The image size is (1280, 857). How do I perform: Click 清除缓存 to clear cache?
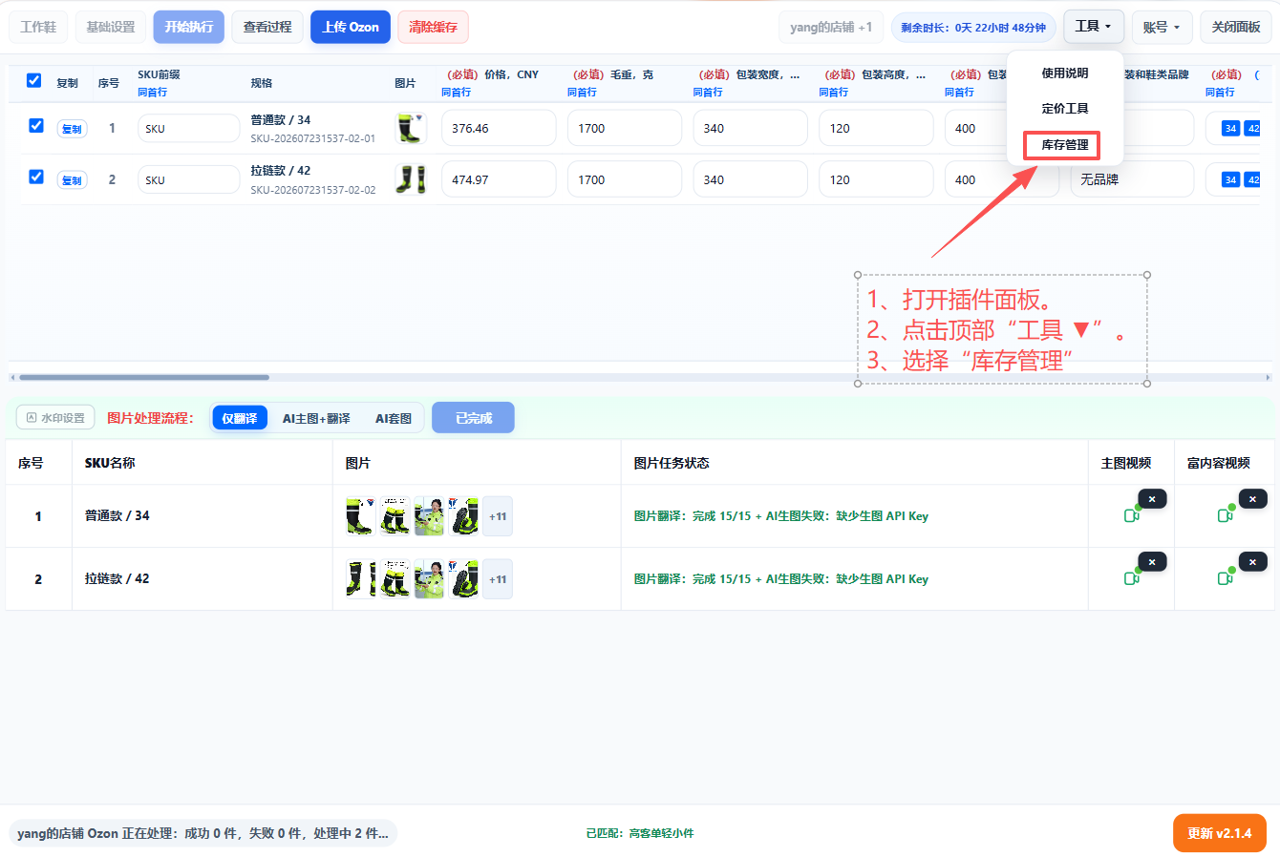point(433,27)
